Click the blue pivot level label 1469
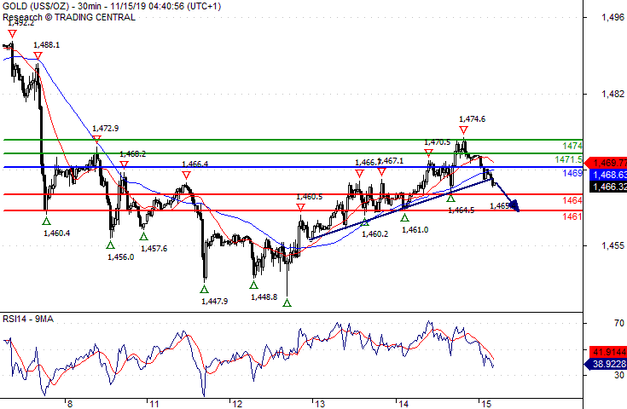This screenshot has width=627, height=409. [572, 173]
